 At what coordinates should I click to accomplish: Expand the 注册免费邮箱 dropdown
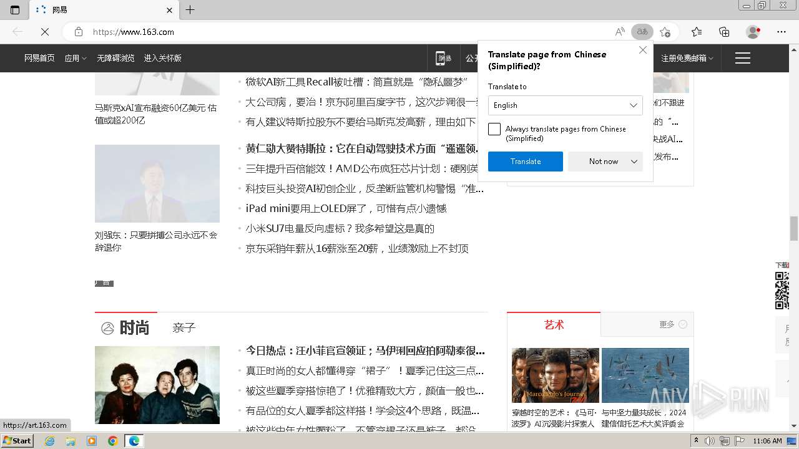coord(687,58)
